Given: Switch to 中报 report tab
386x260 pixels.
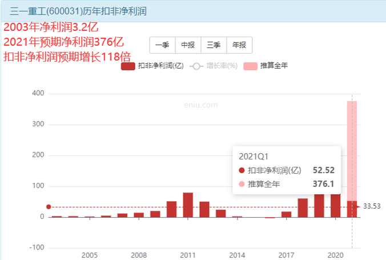Looking at the screenshot, I should click(x=188, y=45).
